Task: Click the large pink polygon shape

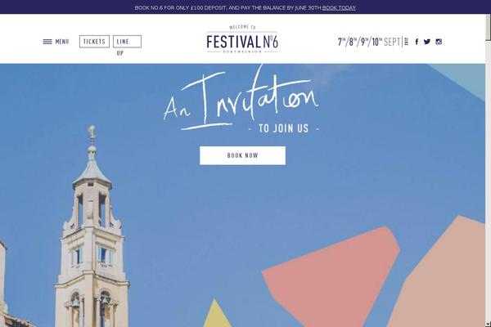Action: click(331, 277)
